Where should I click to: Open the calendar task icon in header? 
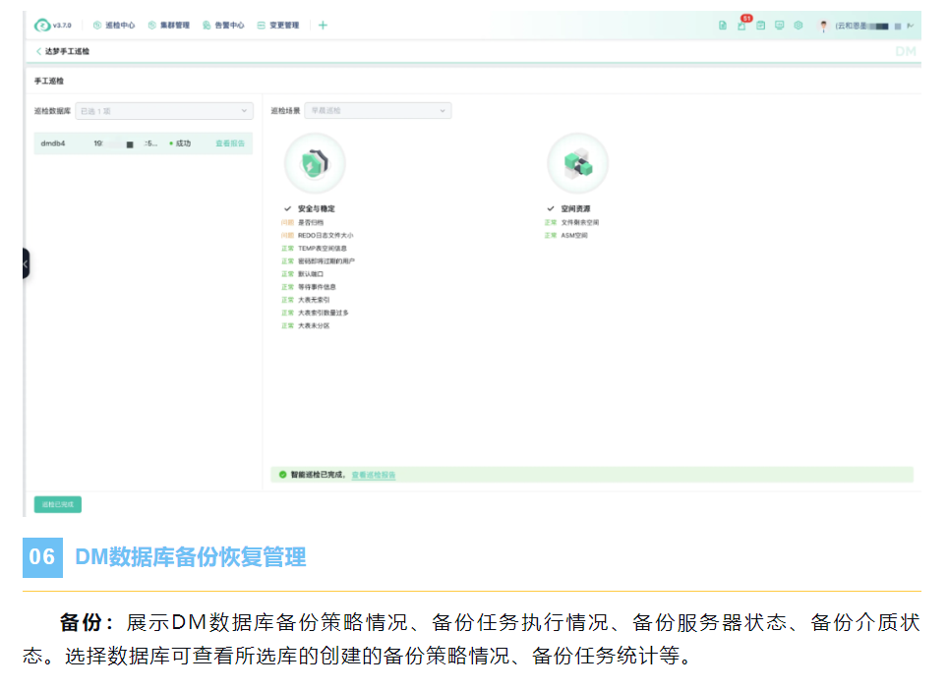tap(760, 26)
